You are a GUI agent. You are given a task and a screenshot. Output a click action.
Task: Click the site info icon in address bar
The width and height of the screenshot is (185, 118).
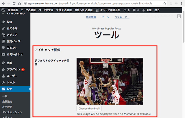pyautogui.click(x=25, y=3)
